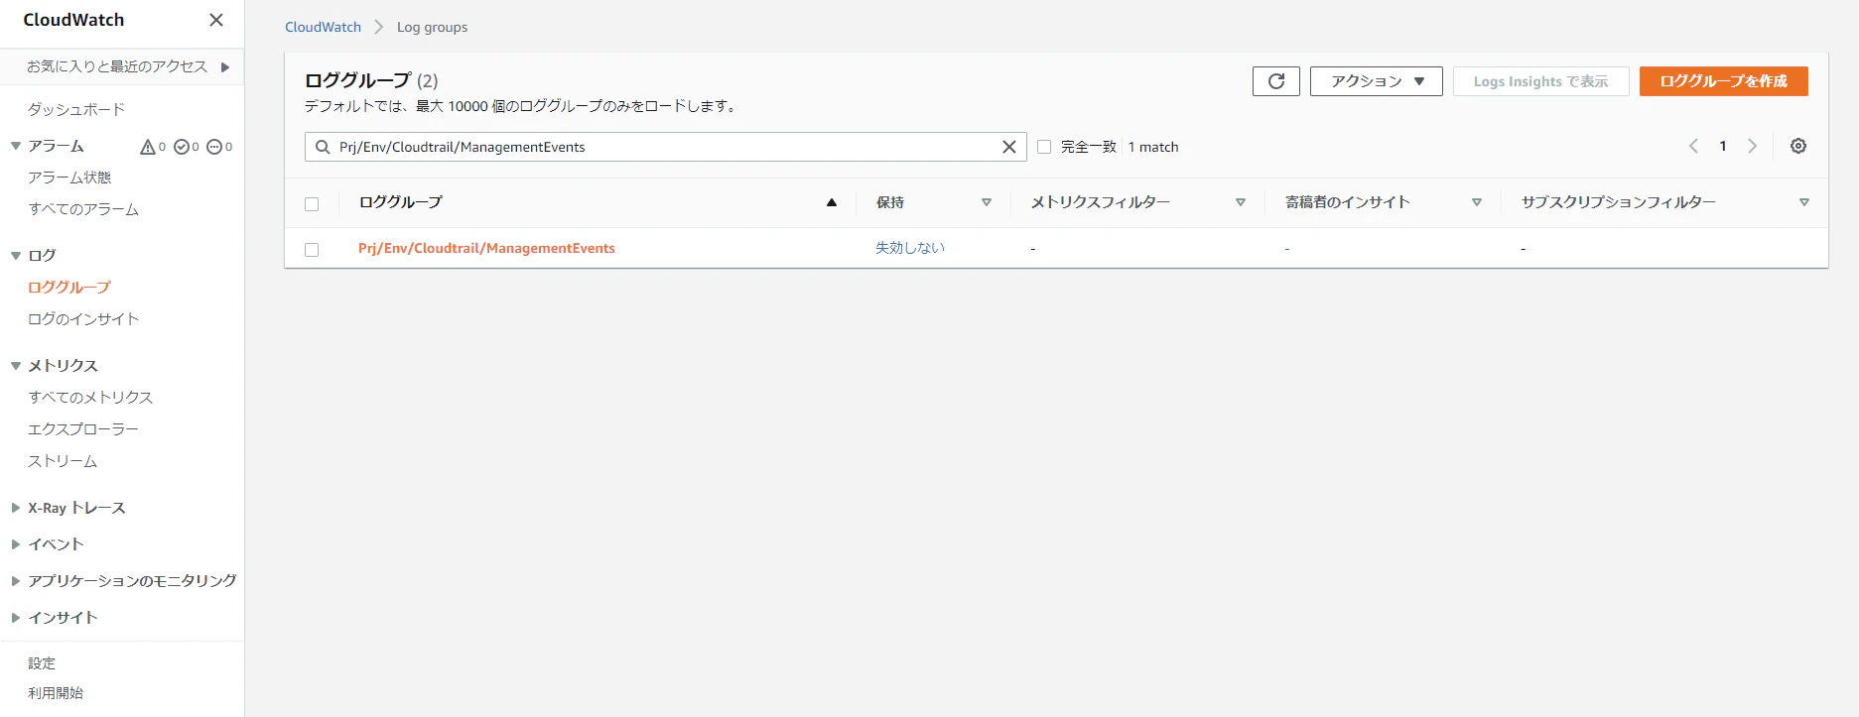Open 設定 in sidebar

[x=42, y=663]
